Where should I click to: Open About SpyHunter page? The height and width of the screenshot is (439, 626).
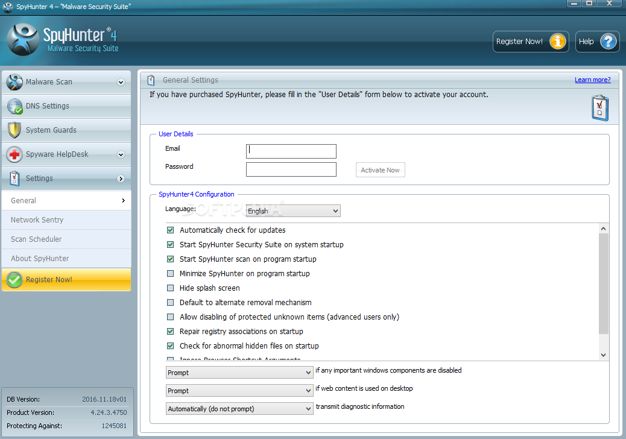66,259
